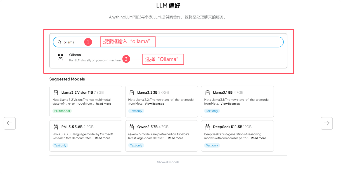Click the Phi-3.5 3.8B llama icon
The image size is (341, 174).
[x=56, y=127]
